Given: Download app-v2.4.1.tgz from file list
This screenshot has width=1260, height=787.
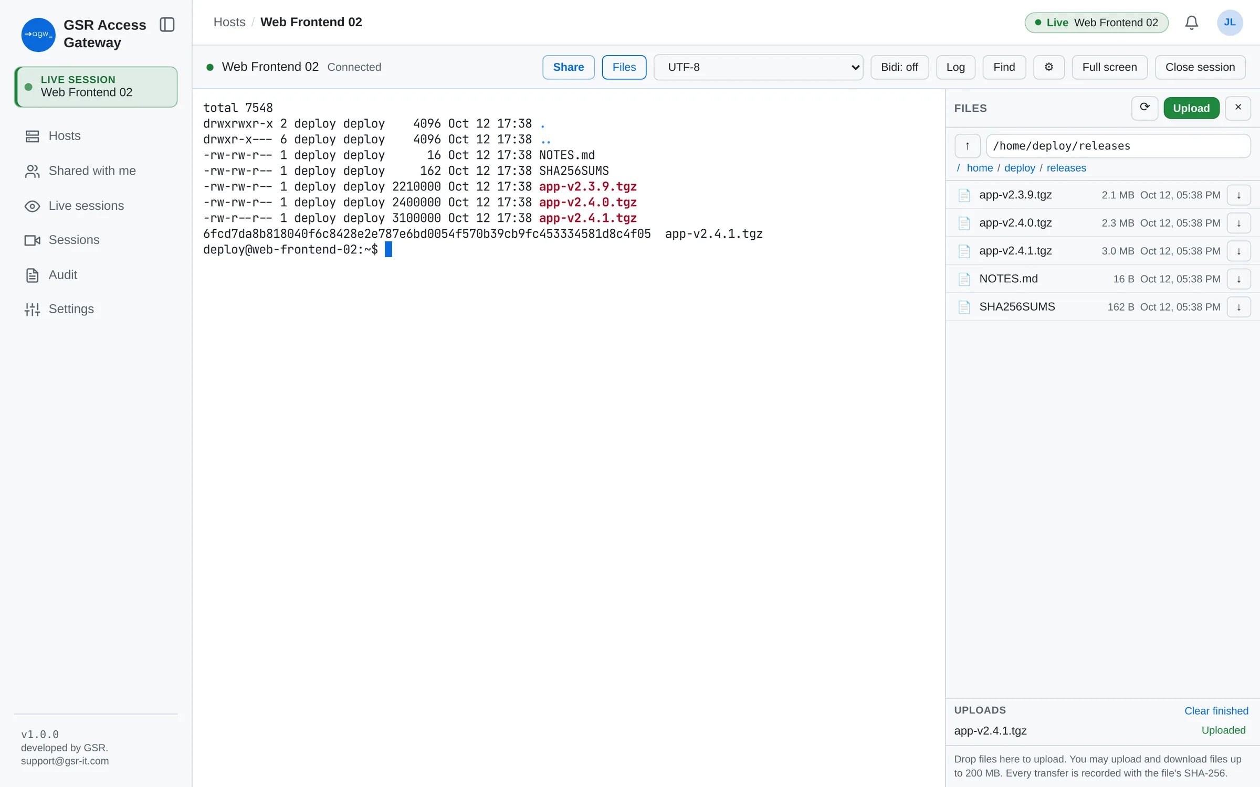Looking at the screenshot, I should 1238,251.
